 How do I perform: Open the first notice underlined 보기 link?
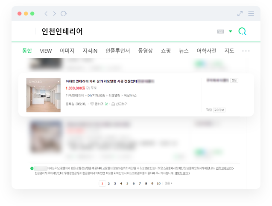(x=224, y=168)
